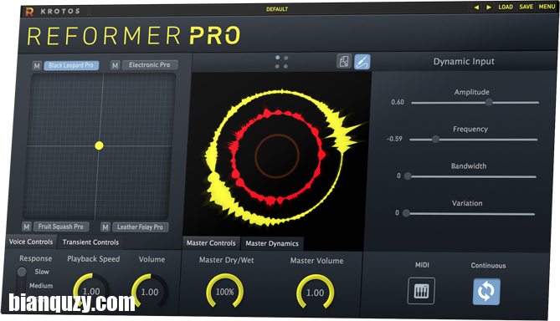Screen dimensions: 560x321
Task: Click the Volume knob
Action: coord(150,292)
